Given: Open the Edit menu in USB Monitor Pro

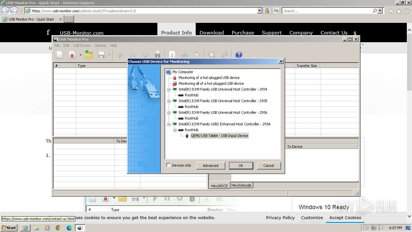Looking at the screenshot, I should (x=66, y=45).
